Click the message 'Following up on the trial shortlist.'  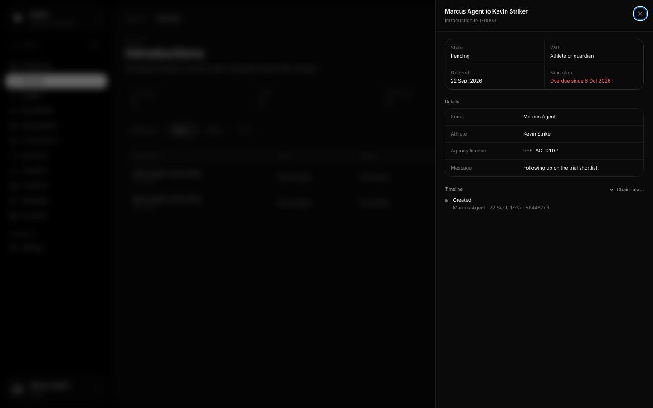[560, 168]
